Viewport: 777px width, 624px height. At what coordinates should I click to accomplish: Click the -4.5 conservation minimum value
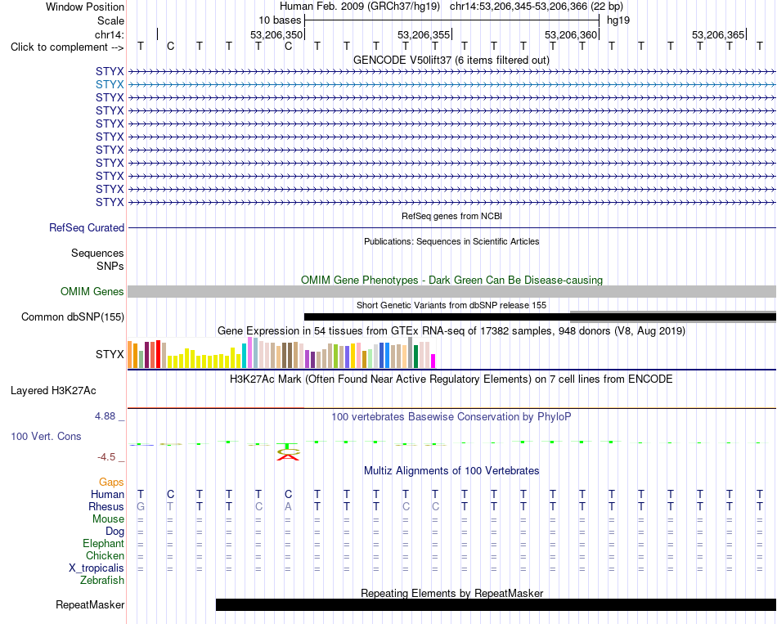106,457
